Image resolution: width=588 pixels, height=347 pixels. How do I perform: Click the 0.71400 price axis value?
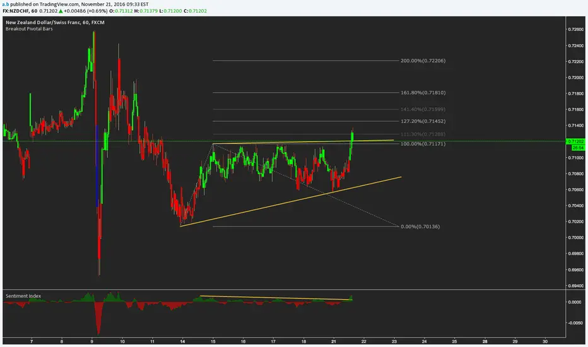click(x=575, y=126)
